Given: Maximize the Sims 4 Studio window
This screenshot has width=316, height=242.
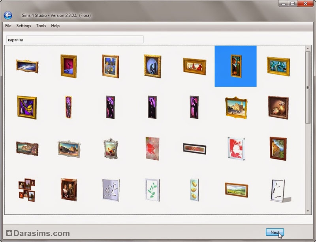Looking at the screenshot, I should pos(293,4).
